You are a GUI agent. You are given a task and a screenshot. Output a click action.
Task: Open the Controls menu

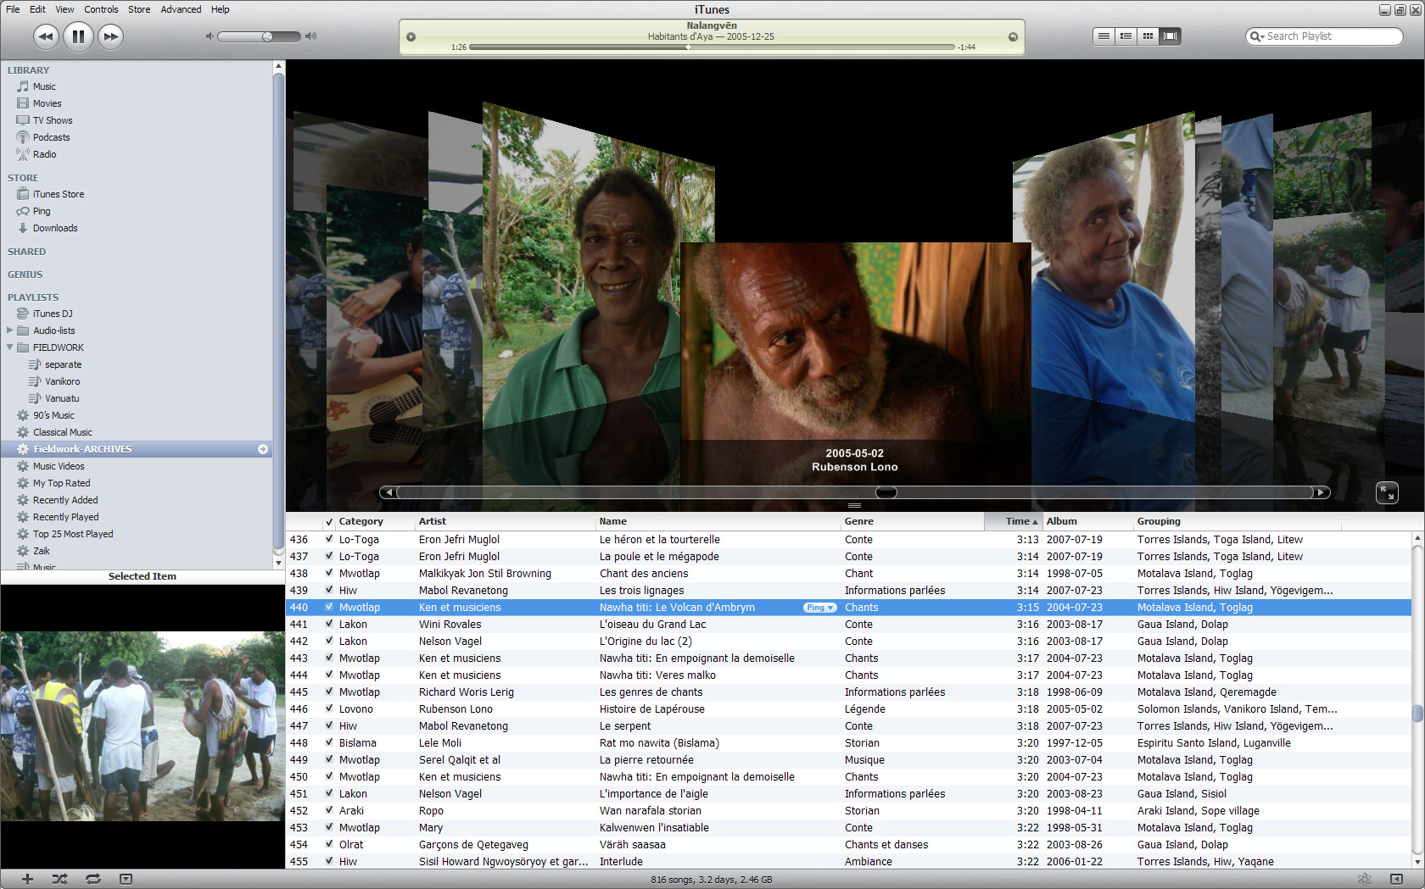(x=101, y=9)
